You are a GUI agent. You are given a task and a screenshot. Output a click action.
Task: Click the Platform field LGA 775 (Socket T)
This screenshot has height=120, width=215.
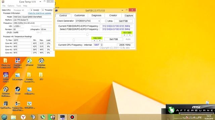pos(32,20)
